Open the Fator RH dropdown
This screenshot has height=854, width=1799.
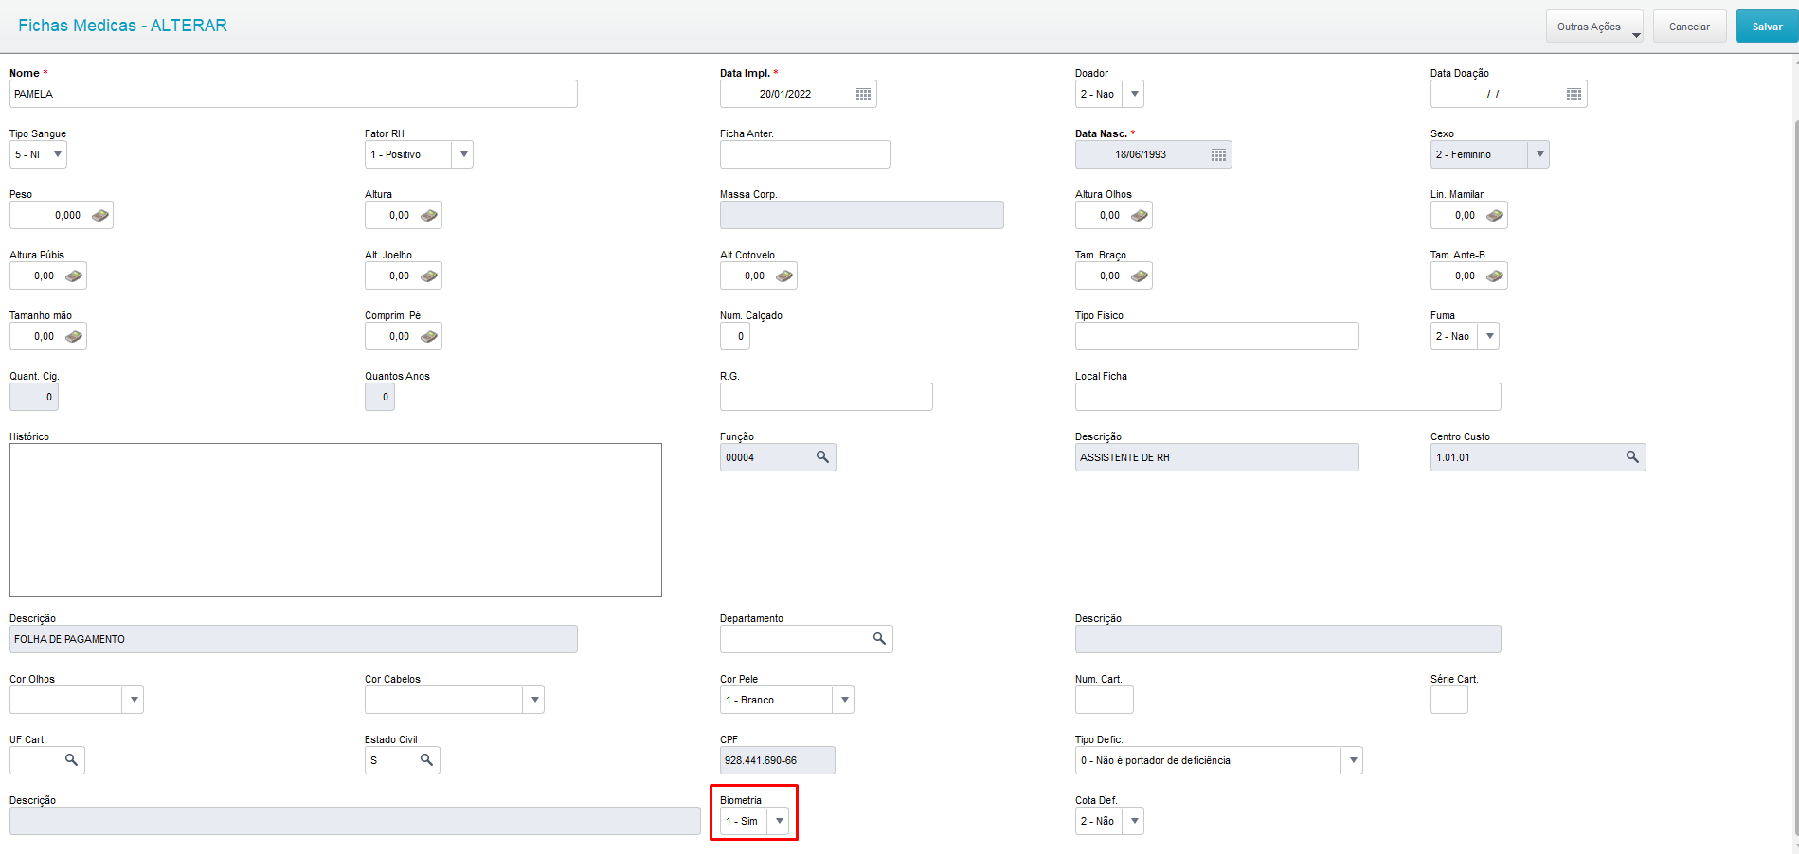[463, 153]
